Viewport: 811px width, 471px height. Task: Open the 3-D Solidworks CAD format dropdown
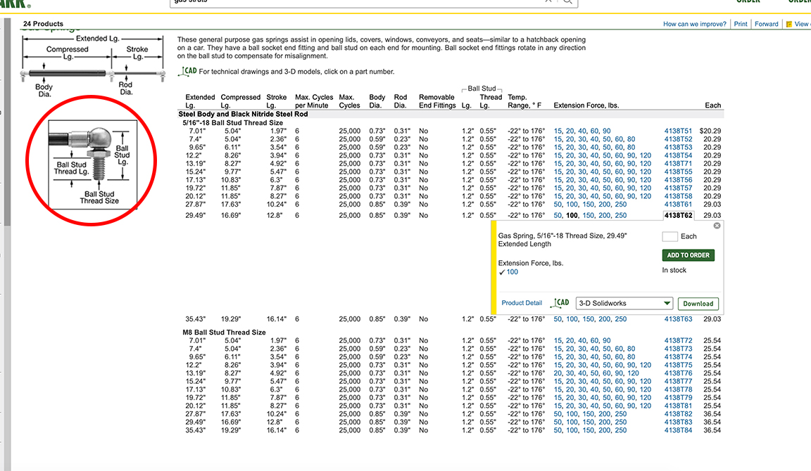624,304
